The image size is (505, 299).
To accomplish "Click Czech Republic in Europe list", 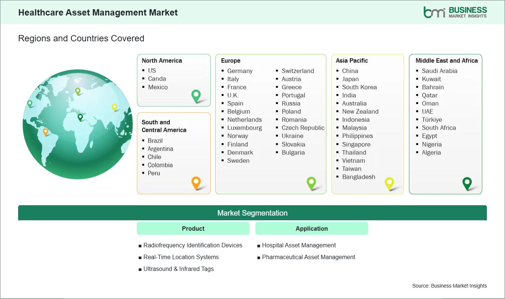I will coord(303,128).
